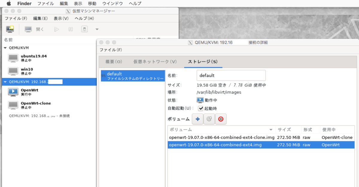
Task: Click the X11 icon in connection details title
Action: point(190,42)
